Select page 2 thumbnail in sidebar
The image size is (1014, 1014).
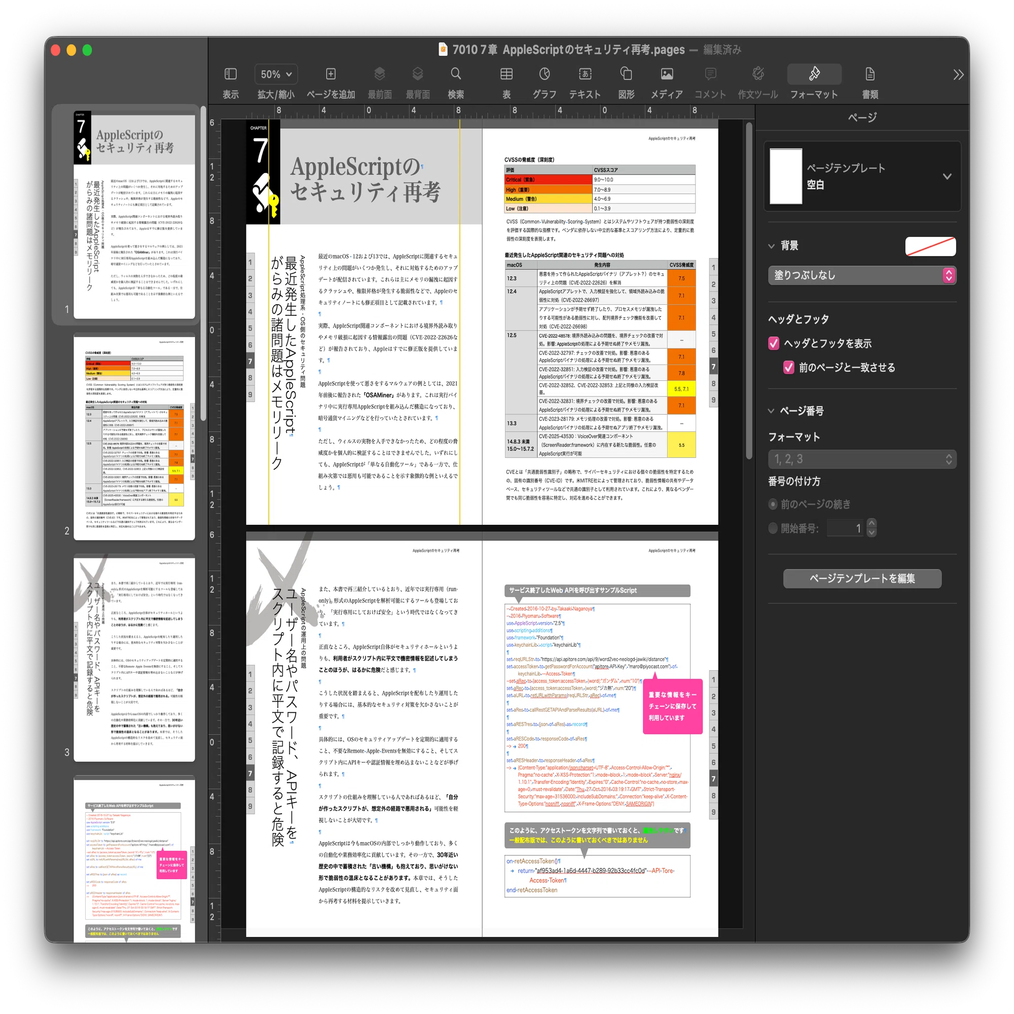[134, 437]
